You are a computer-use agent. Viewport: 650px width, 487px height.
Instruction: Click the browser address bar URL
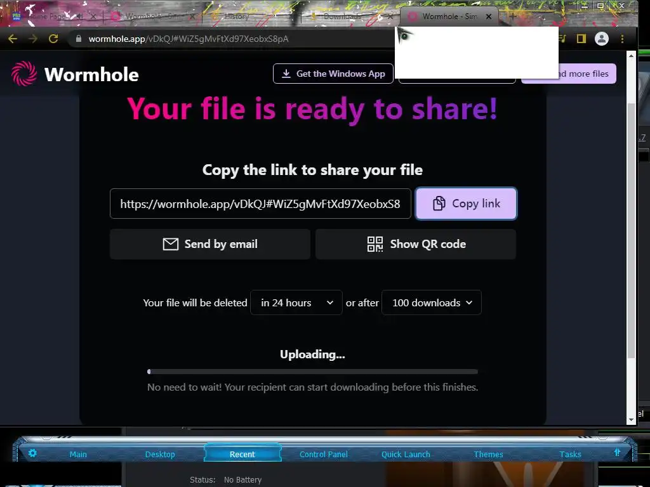[189, 39]
